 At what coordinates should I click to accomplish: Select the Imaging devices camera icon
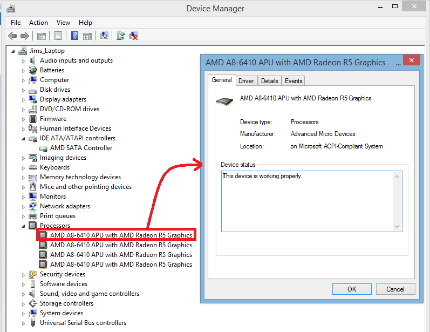pyautogui.click(x=33, y=158)
